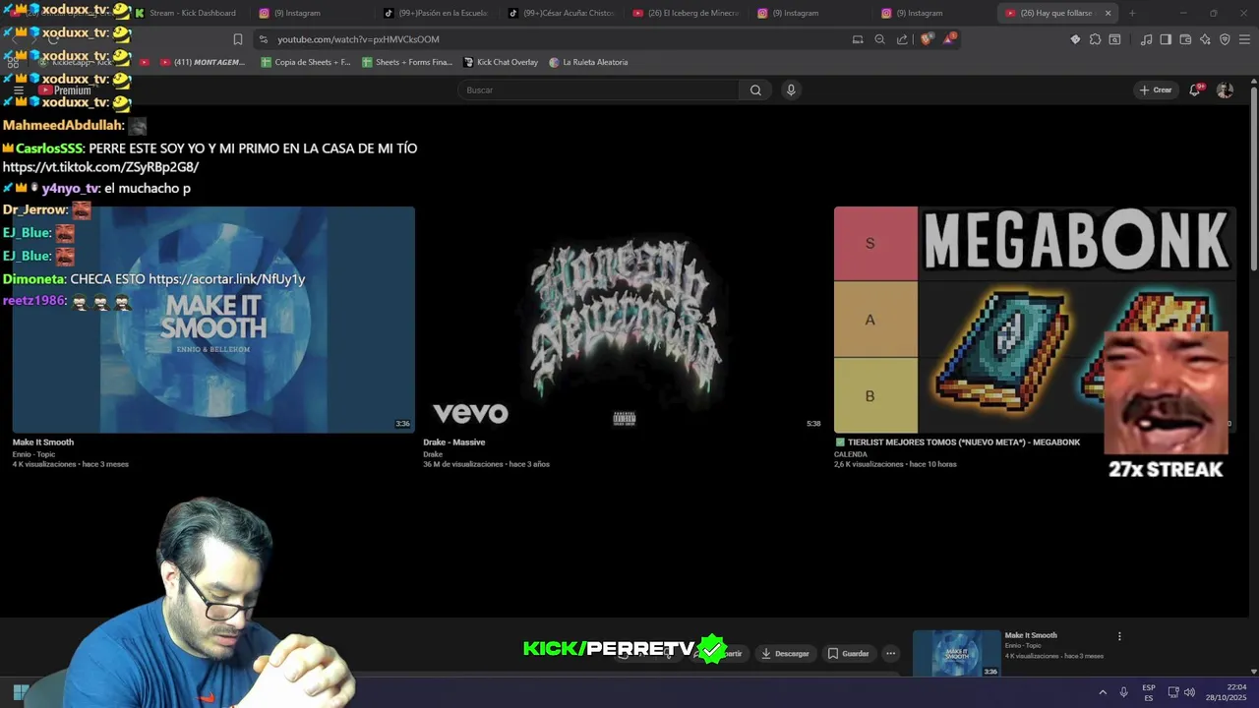
Task: Activate voice search microphone on YouTube
Action: pyautogui.click(x=791, y=90)
